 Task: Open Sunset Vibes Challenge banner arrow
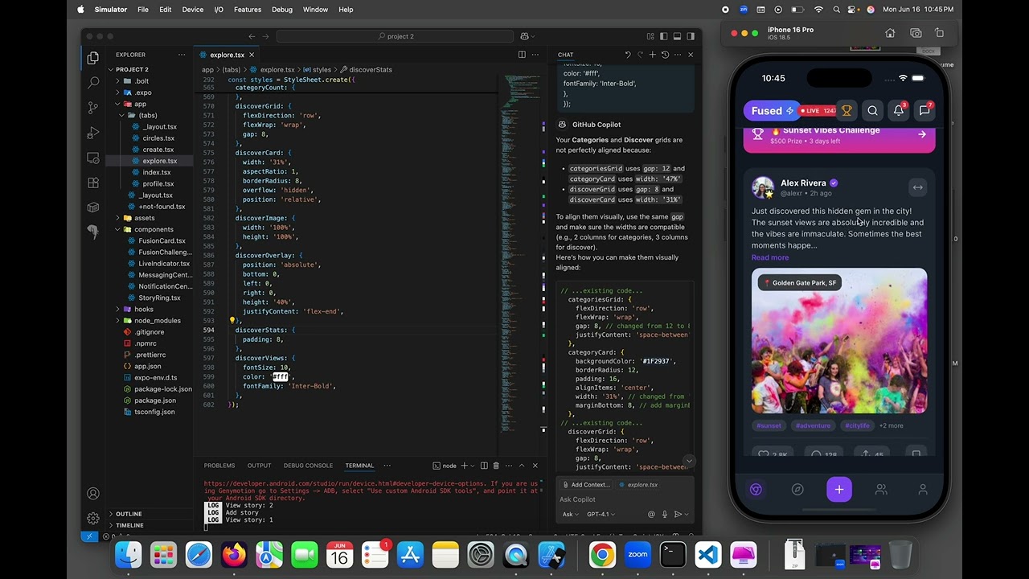pos(922,135)
